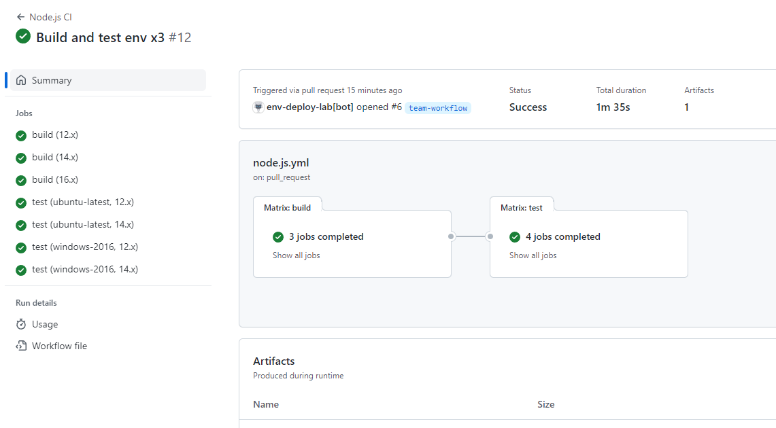Open the build (14.x) job
This screenshot has width=776, height=428.
[55, 158]
